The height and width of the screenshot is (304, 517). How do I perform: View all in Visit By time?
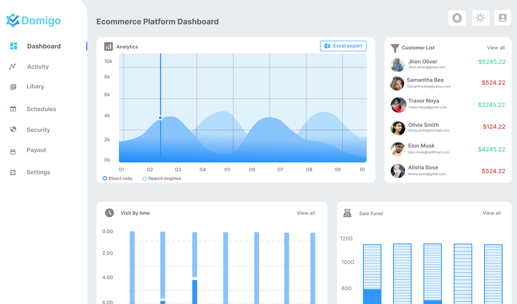pos(306,213)
